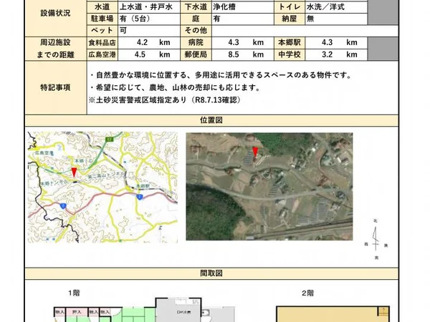430x322 pixels.
Task: Click the トイレ label cell
Action: 290,7
